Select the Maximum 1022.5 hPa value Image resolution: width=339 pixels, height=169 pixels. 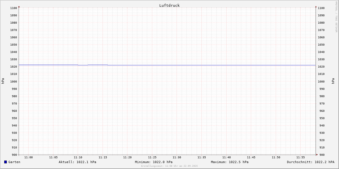pyautogui.click(x=230, y=162)
